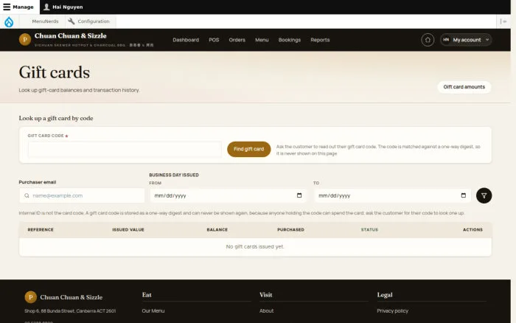Click the Actions column header

[473, 230]
